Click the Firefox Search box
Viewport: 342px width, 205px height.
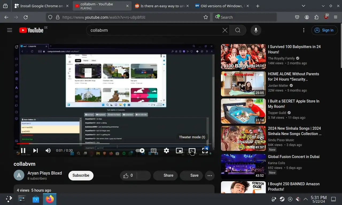(245, 17)
